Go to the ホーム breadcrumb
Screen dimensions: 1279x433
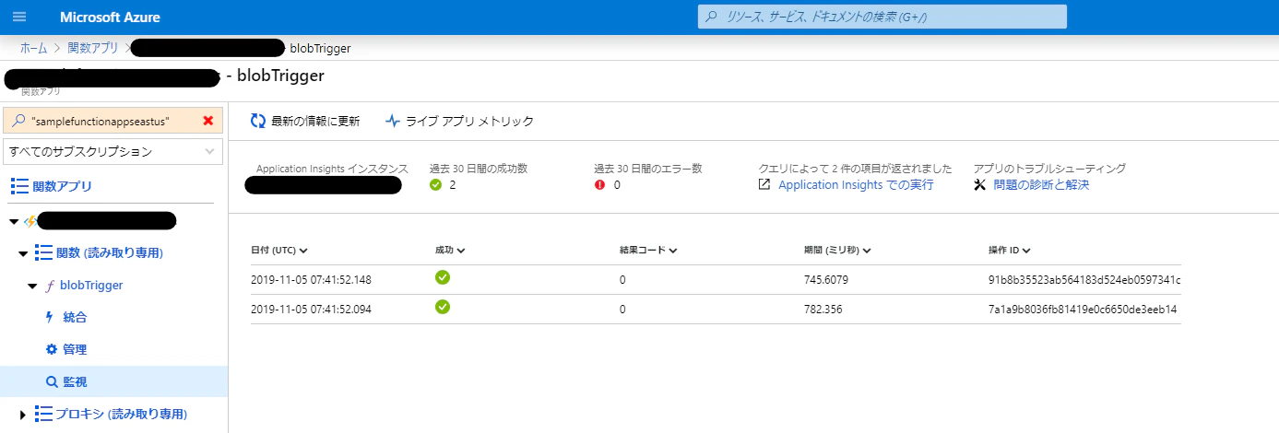pos(33,48)
